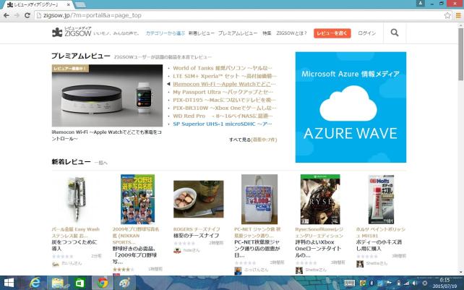The width and height of the screenshot is (464, 290).
Task: Open カテゴリーから選ぶ menu
Action: [x=165, y=33]
